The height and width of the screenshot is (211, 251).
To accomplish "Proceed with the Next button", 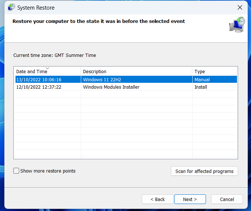I will coord(190,199).
